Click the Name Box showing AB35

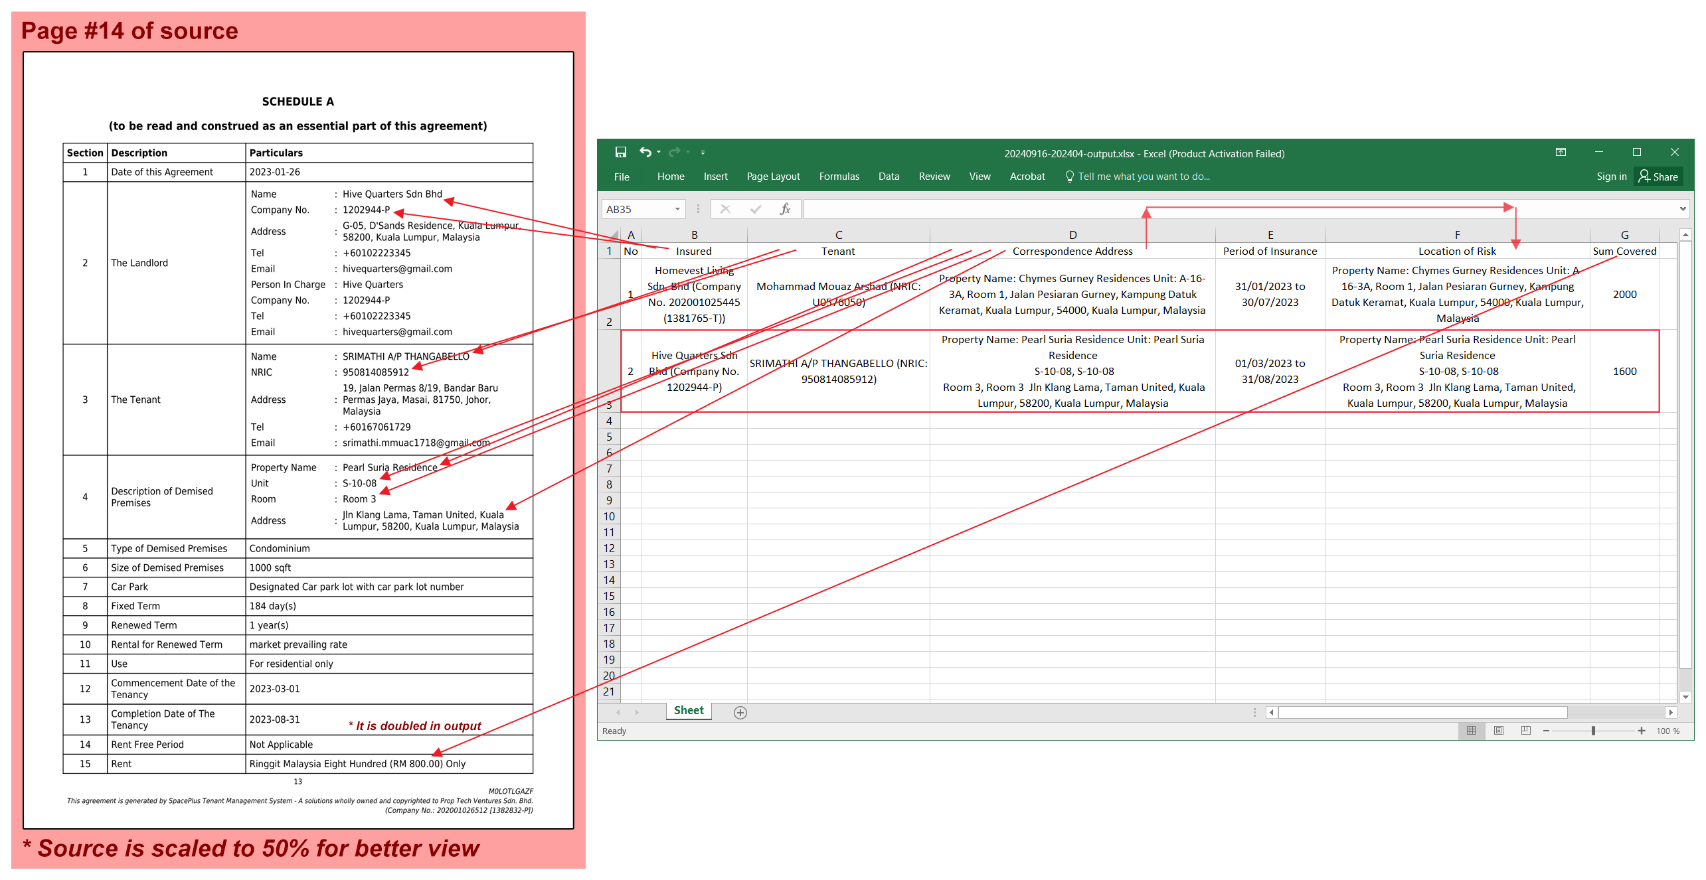point(638,209)
